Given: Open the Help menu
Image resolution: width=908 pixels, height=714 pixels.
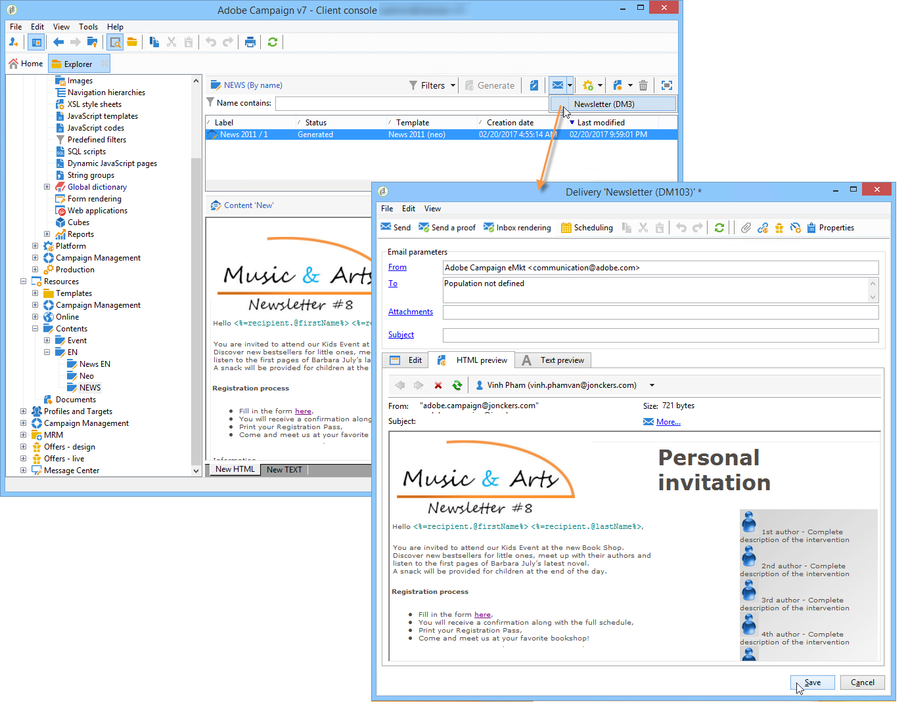Looking at the screenshot, I should [115, 27].
